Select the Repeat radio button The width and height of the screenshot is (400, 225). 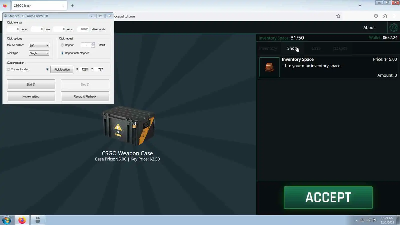pyautogui.click(x=62, y=45)
